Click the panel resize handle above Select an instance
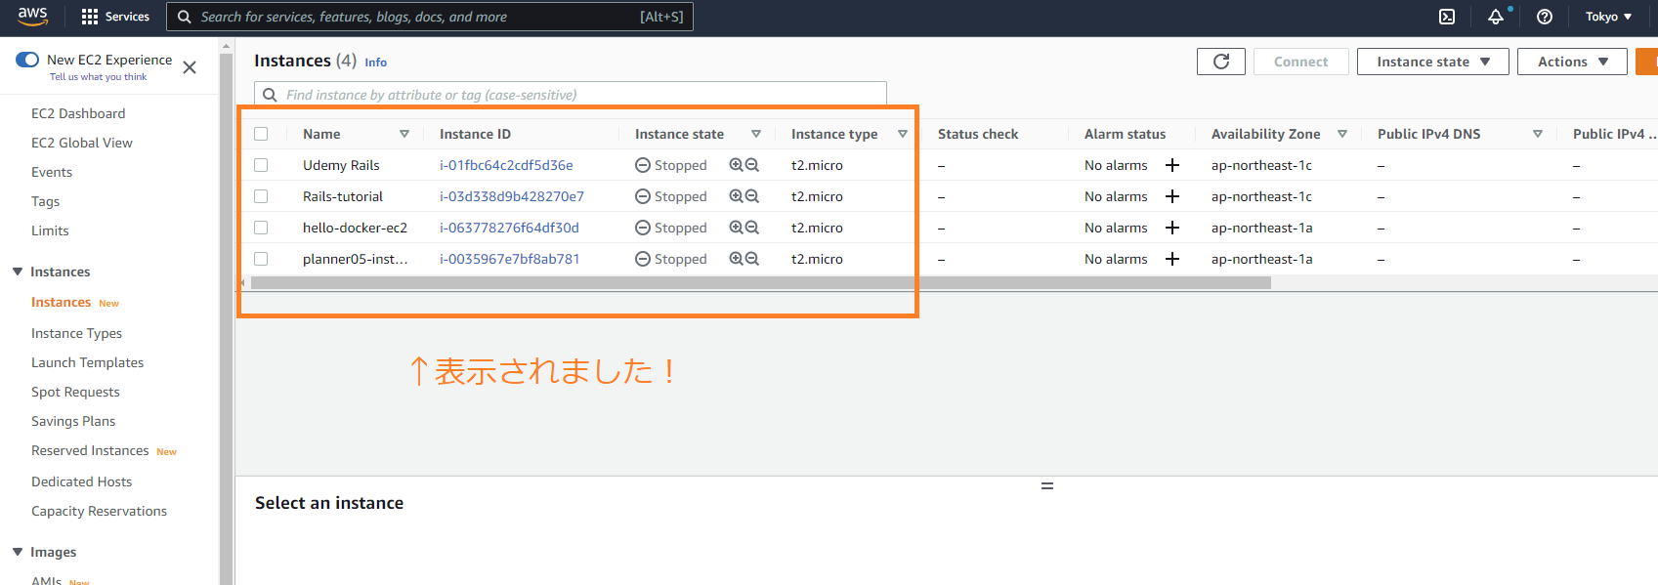1658x585 pixels. click(1047, 485)
